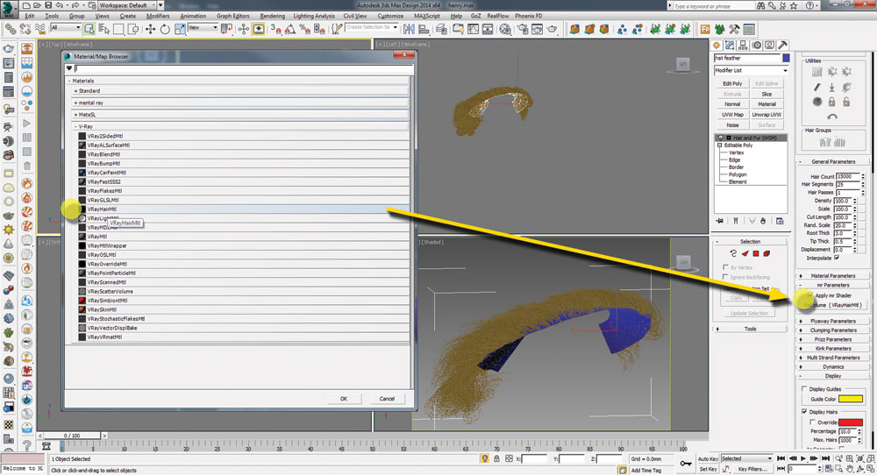
Task: Click the UVW Map button
Action: click(732, 115)
